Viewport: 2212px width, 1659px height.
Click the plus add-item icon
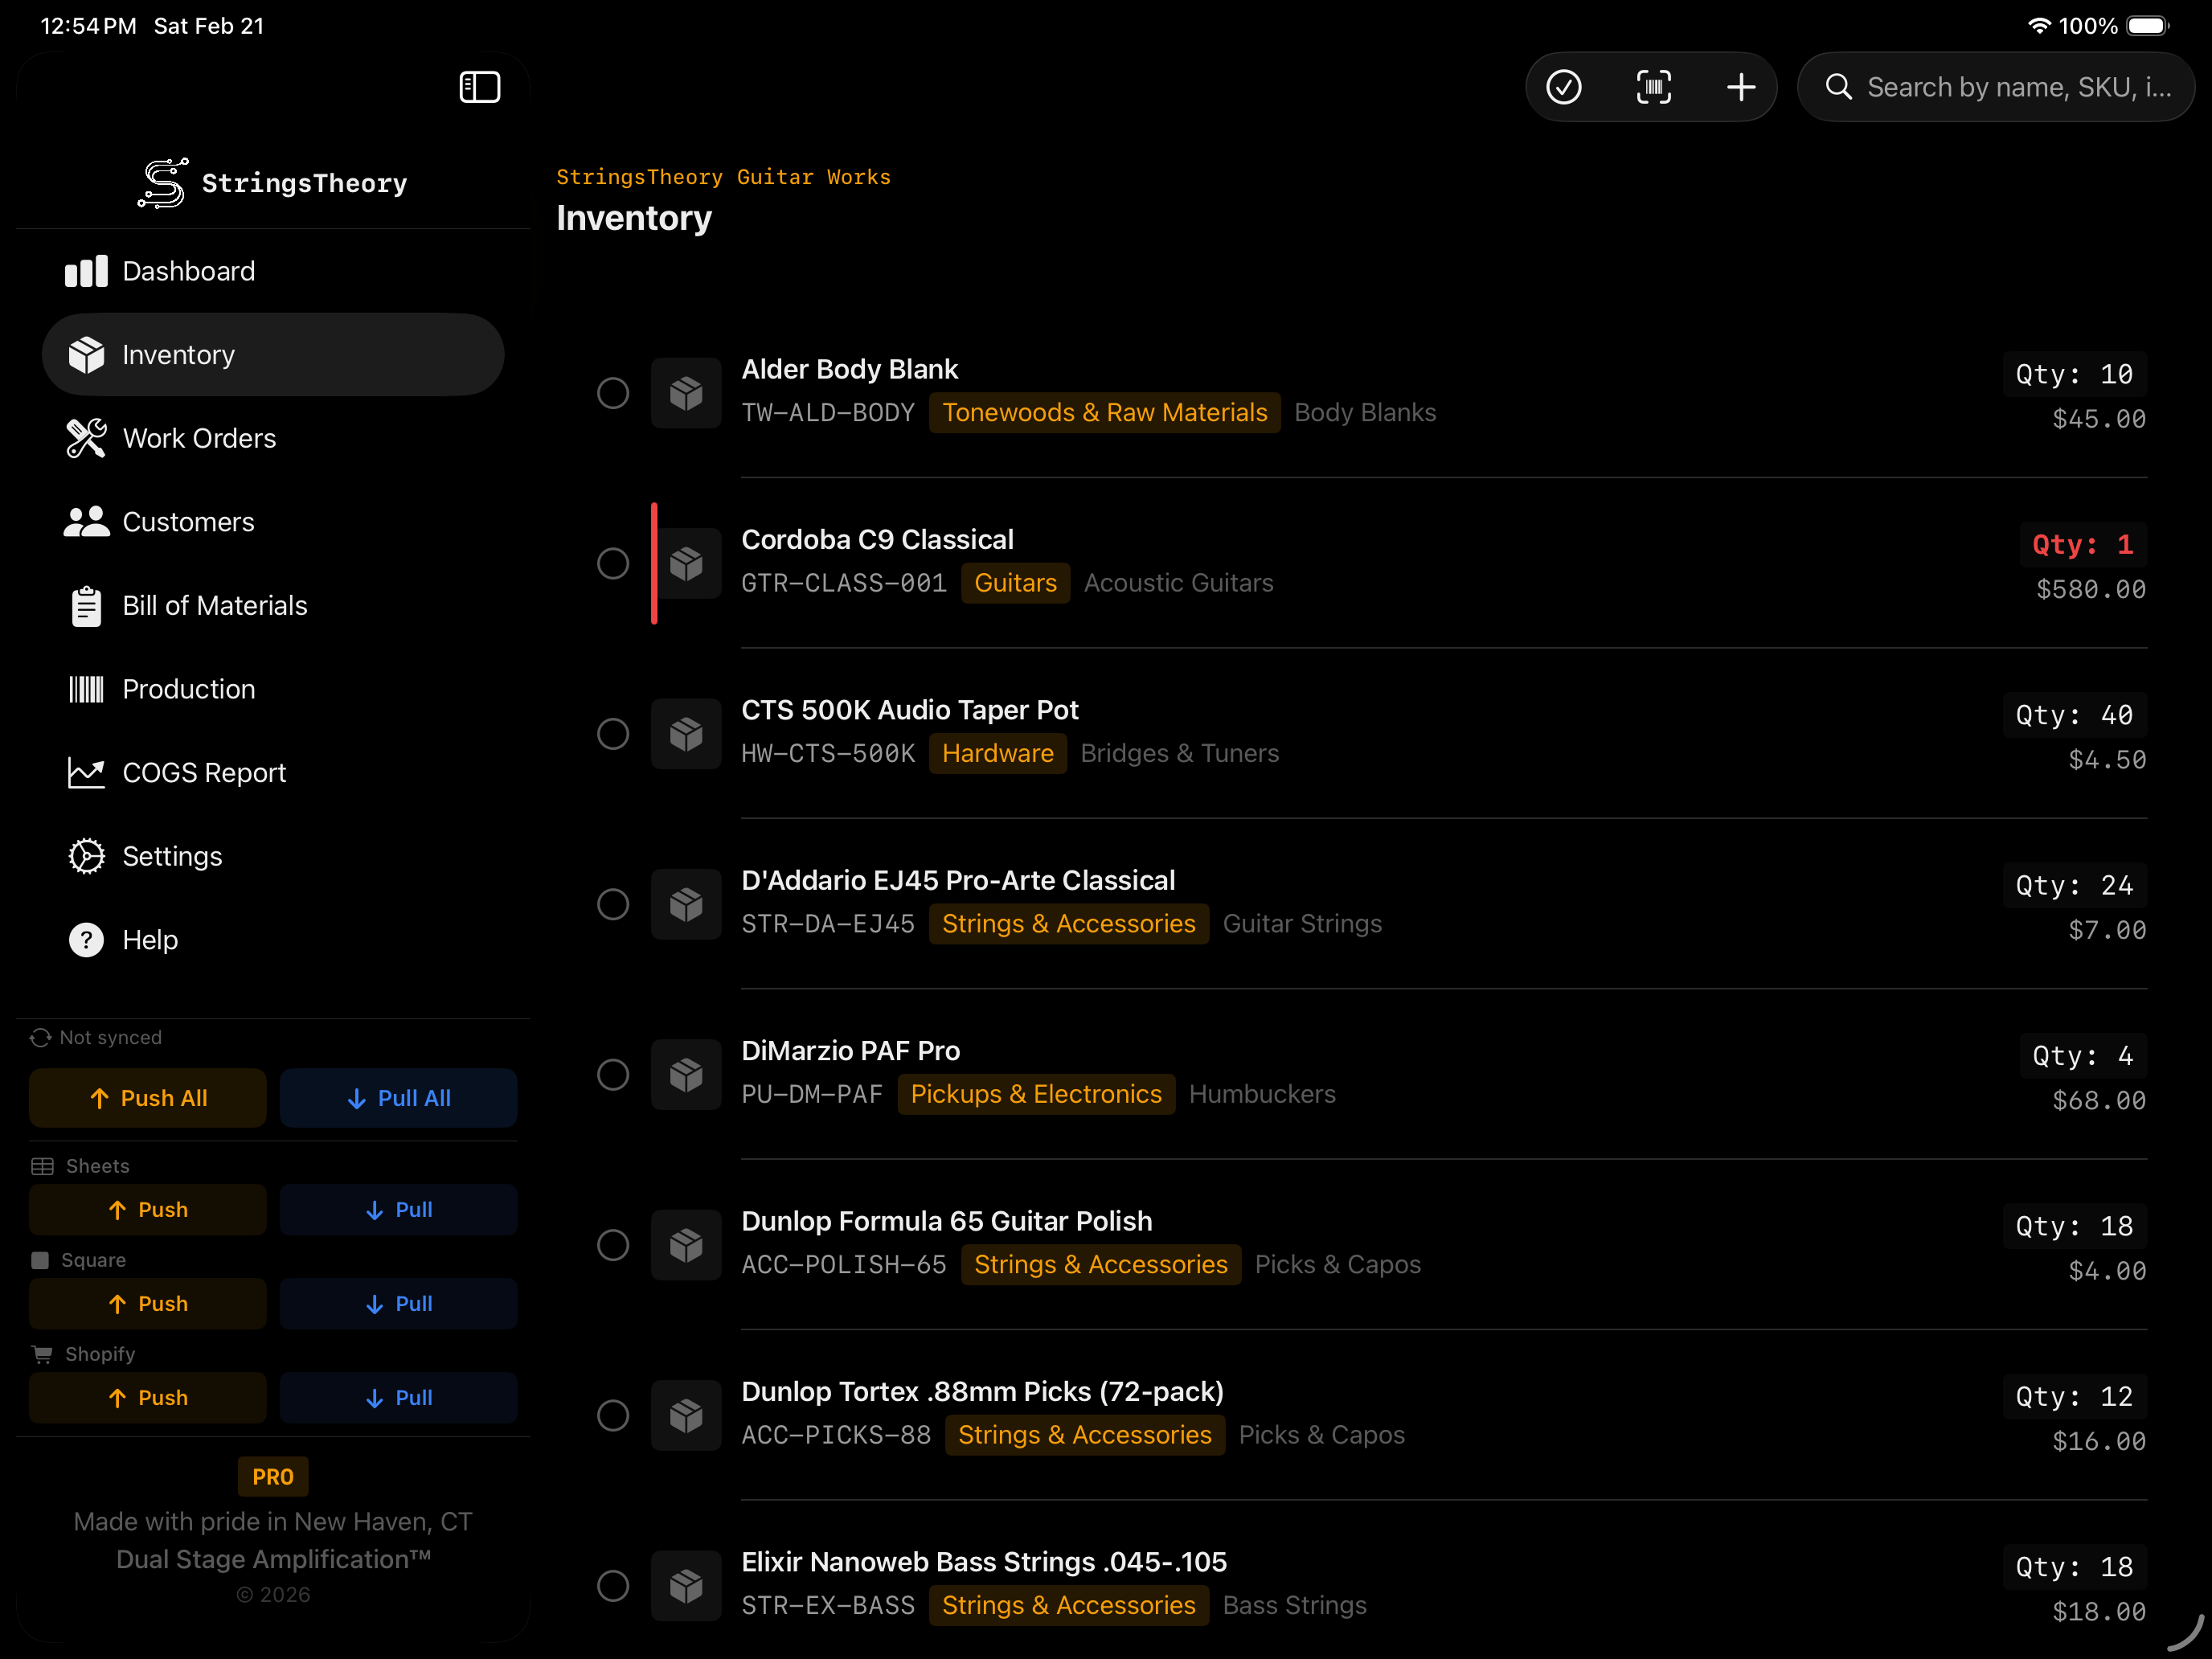coord(1741,87)
